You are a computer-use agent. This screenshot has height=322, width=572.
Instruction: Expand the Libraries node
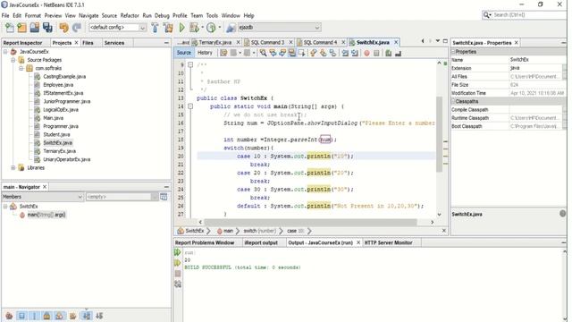point(13,168)
